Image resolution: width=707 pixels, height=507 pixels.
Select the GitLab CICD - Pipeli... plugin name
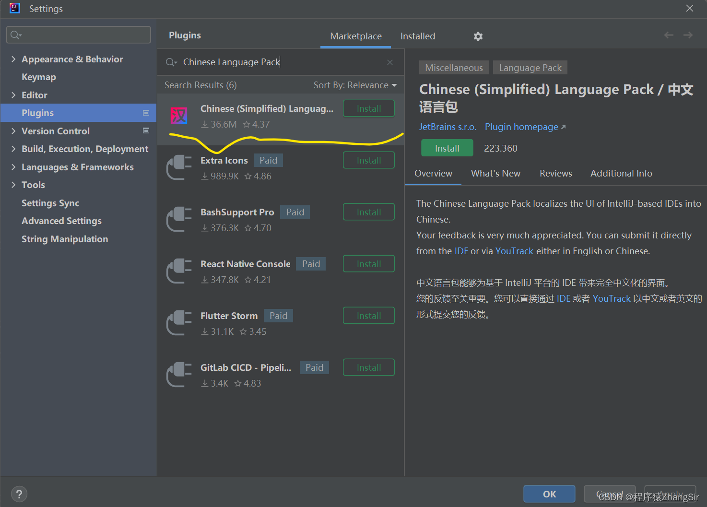tap(246, 367)
